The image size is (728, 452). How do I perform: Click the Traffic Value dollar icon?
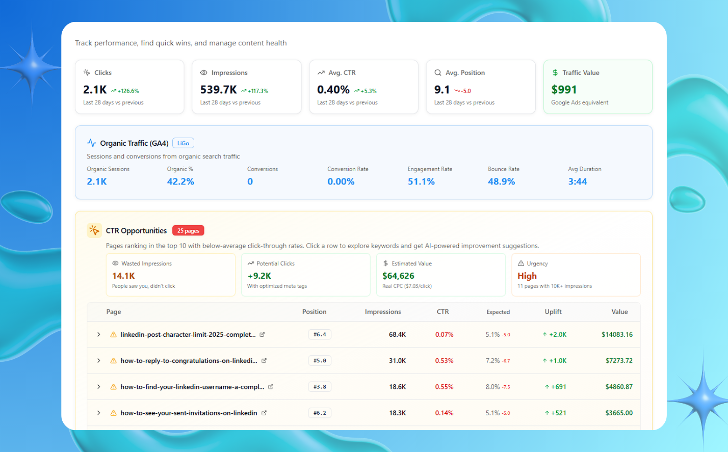pyautogui.click(x=555, y=73)
